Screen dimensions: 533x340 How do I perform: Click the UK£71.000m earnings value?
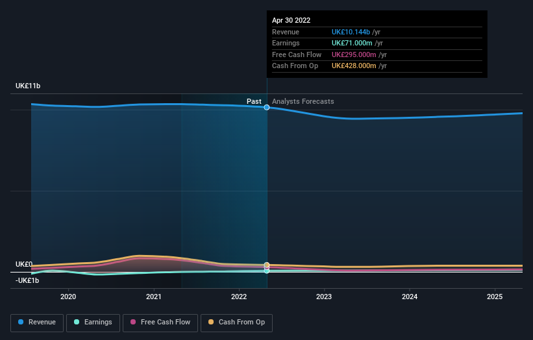352,43
